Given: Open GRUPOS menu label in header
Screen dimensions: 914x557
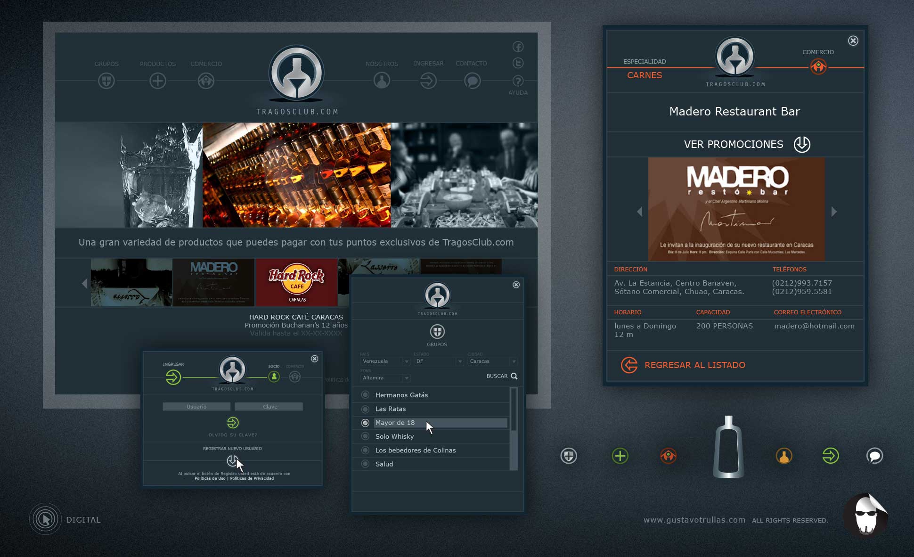Looking at the screenshot, I should coord(106,64).
